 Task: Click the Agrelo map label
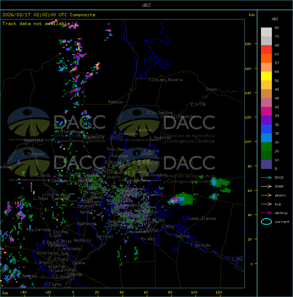(x=86, y=212)
